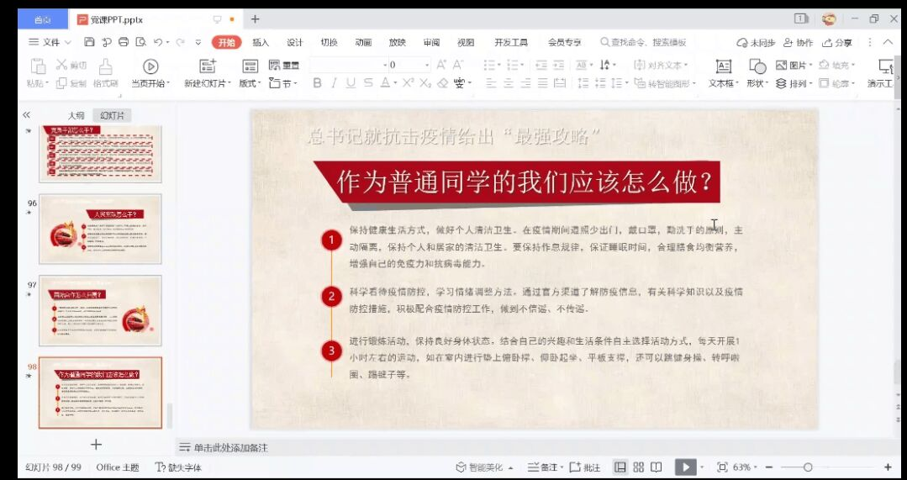The image size is (907, 480).
Task: Open the 形状 shapes tool
Action: [757, 66]
